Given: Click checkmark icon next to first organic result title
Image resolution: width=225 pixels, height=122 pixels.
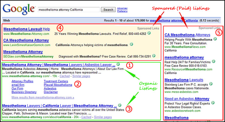Looking at the screenshot, I should [118, 64].
